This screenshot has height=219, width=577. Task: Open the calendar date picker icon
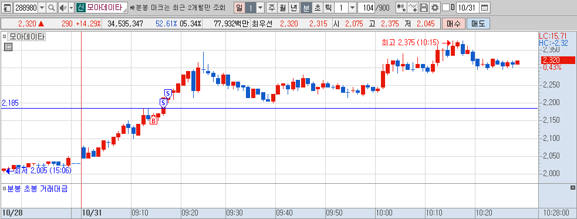tap(485, 8)
